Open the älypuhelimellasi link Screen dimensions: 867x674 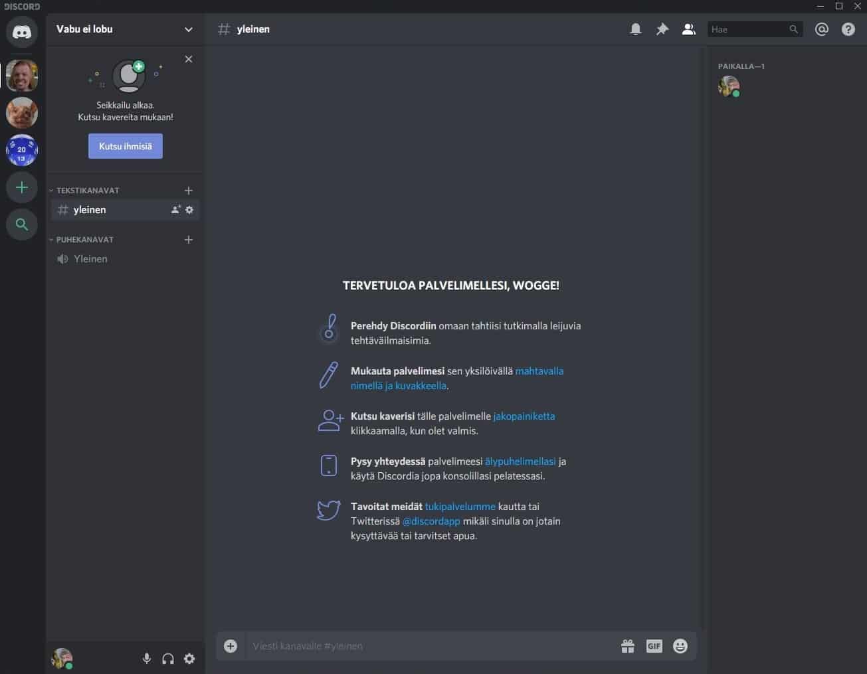click(520, 462)
